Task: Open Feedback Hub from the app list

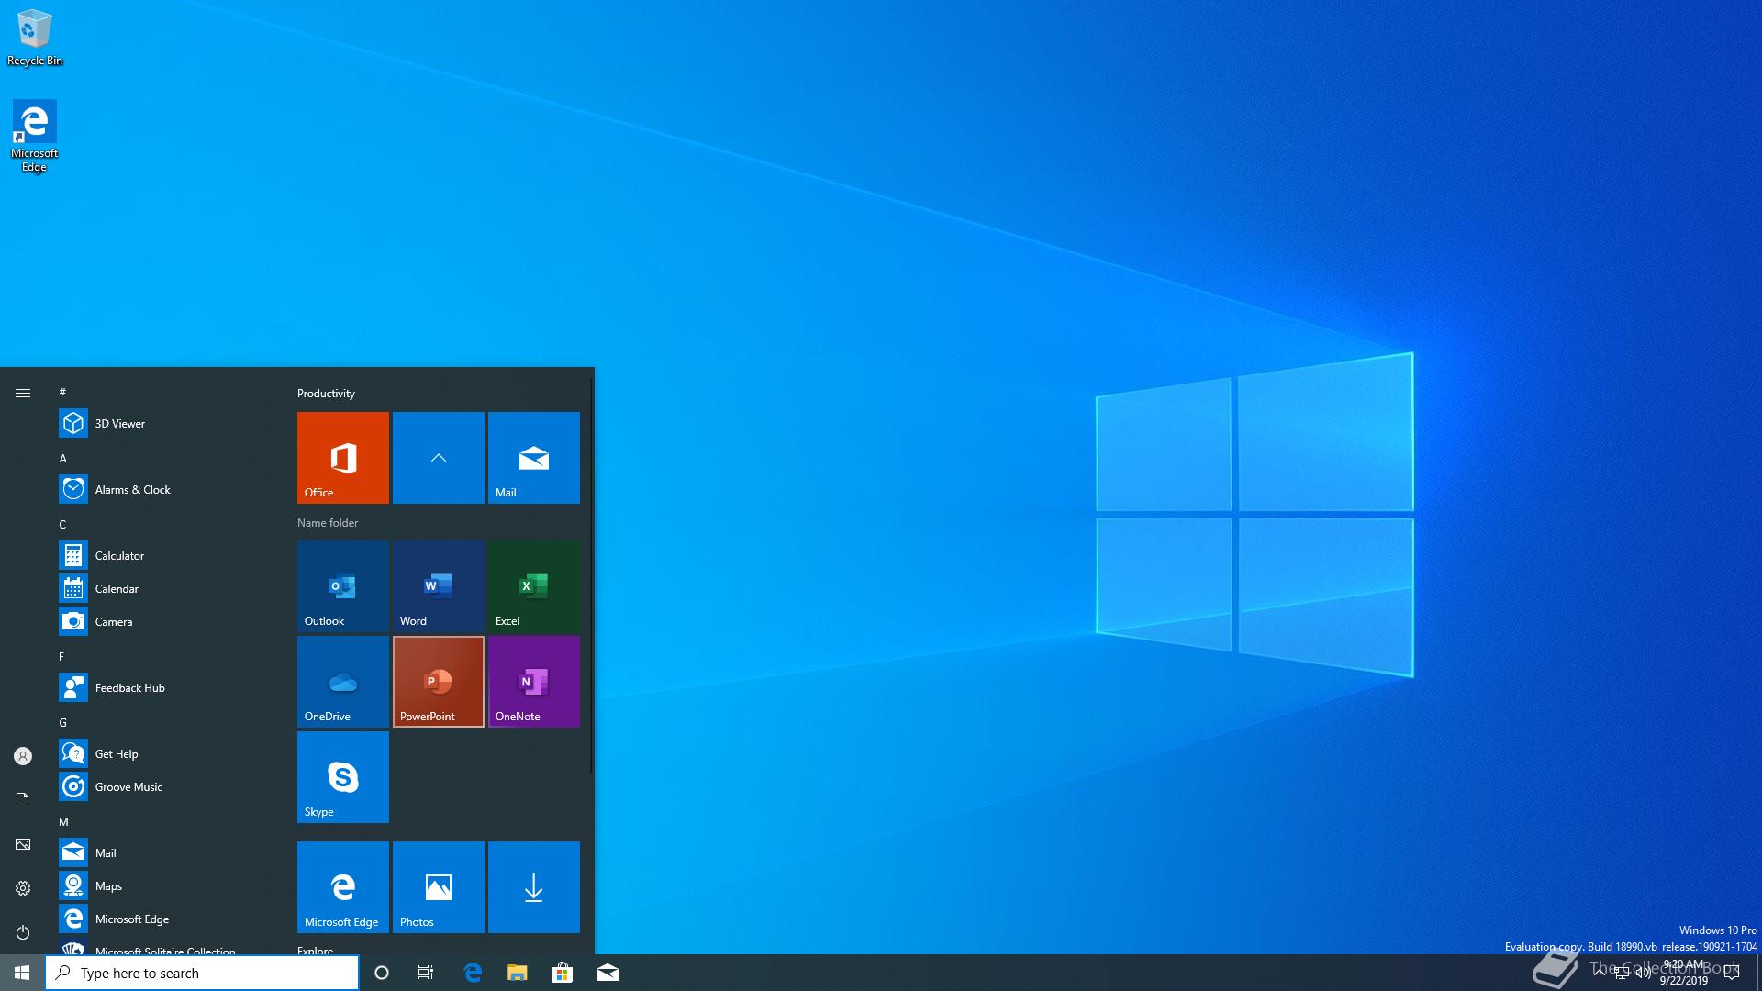Action: [129, 687]
